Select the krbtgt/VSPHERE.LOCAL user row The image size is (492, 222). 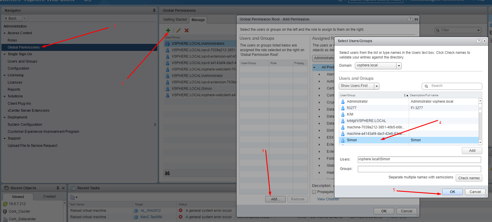[x=409, y=121]
